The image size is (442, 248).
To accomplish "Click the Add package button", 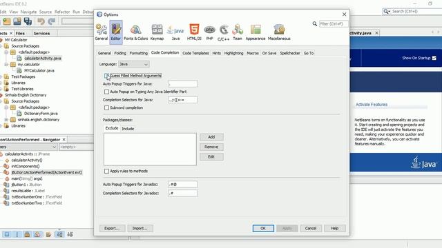I will point(211,137).
